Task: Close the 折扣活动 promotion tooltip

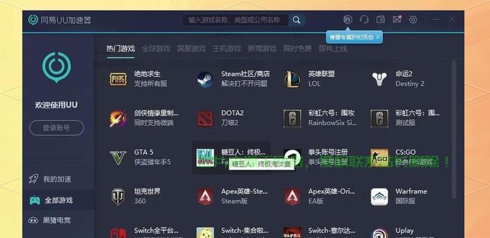Action: coord(378,37)
